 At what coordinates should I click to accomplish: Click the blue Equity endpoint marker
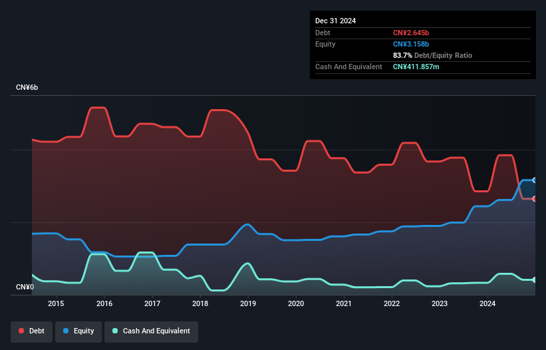tap(535, 180)
